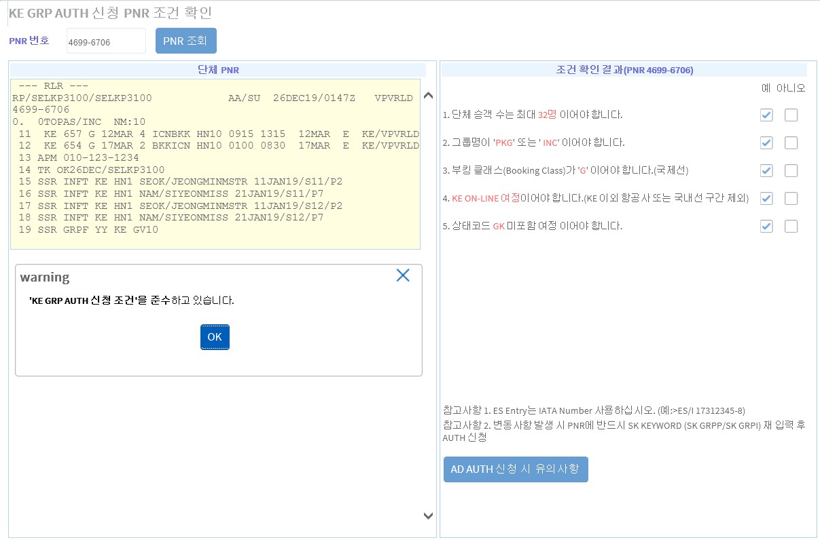Mark 아니오 for condition 5 status code GK
The width and height of the screenshot is (820, 540).
pos(791,227)
